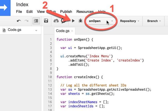Screen dimensions: 168x111
Task: Open the Publish menu
Action: [x=66, y=12]
